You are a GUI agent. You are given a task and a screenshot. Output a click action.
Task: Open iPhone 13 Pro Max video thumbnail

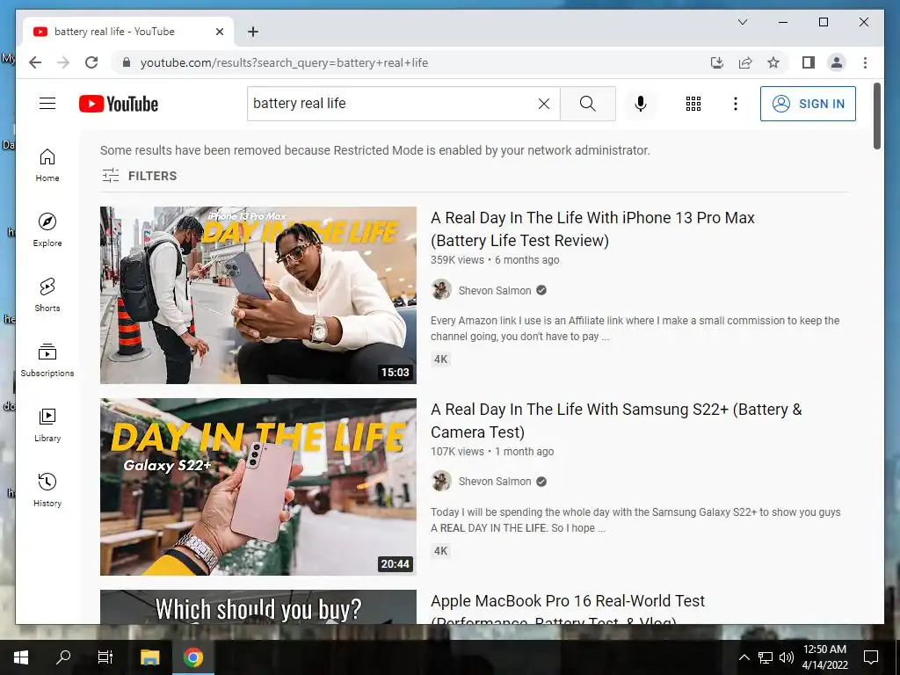258,295
